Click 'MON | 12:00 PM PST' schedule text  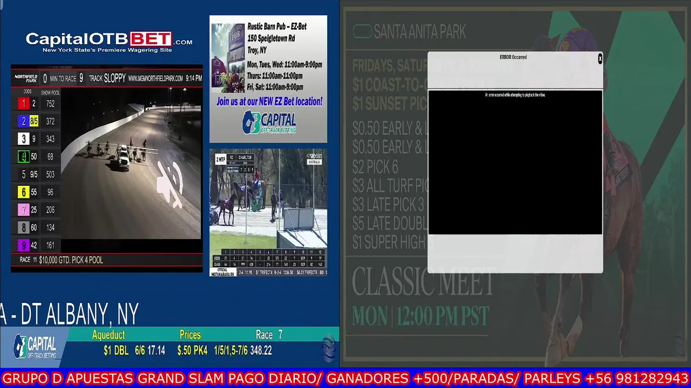[x=421, y=316]
